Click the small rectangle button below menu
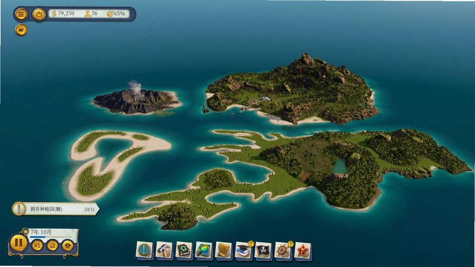The height and width of the screenshot is (267, 475). click(x=21, y=30)
